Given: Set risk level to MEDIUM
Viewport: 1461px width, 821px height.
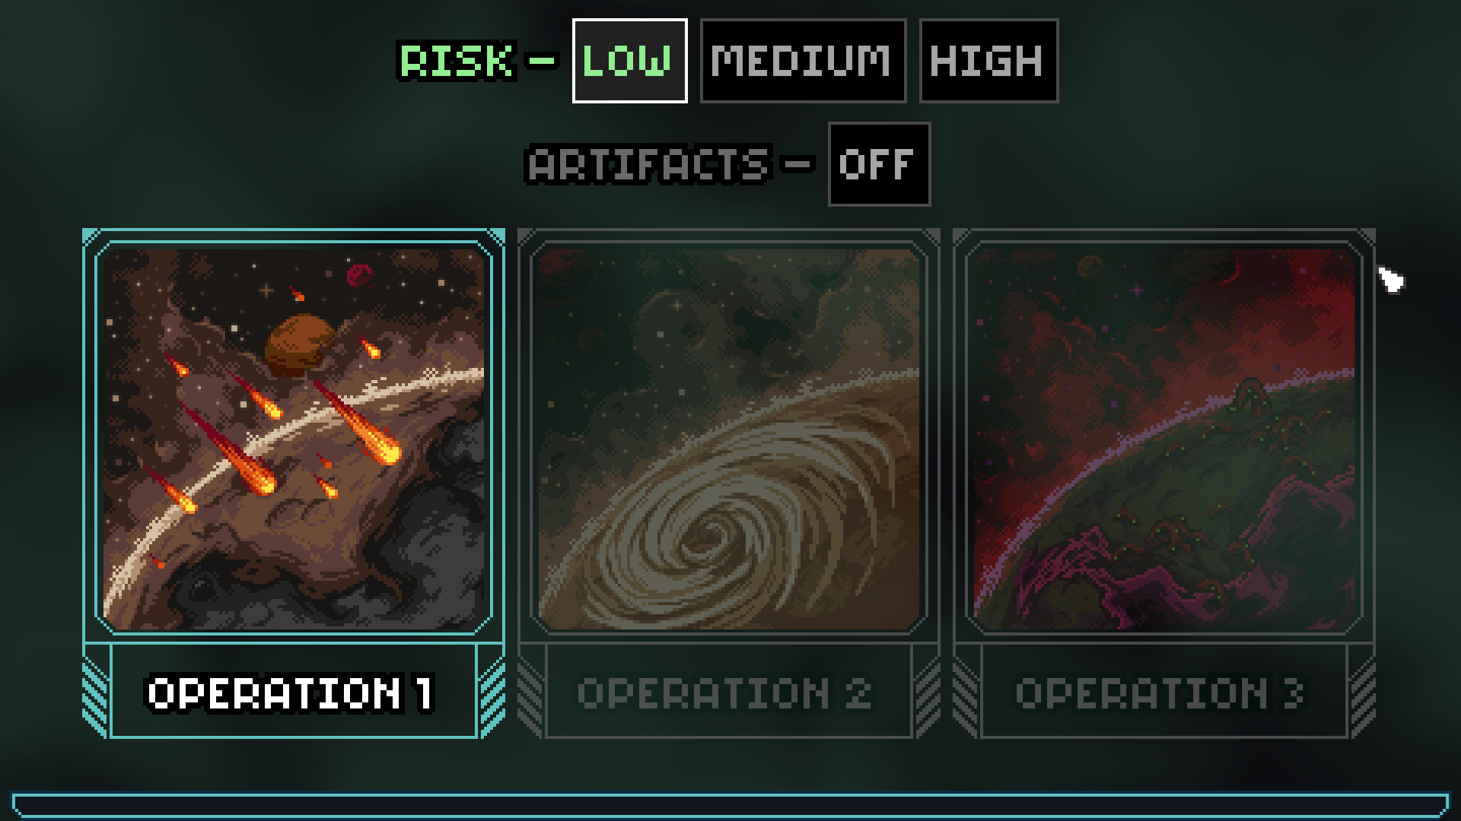Looking at the screenshot, I should pos(803,61).
